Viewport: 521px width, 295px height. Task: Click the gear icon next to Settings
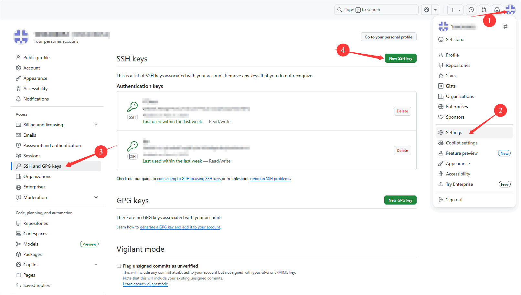[441, 132]
